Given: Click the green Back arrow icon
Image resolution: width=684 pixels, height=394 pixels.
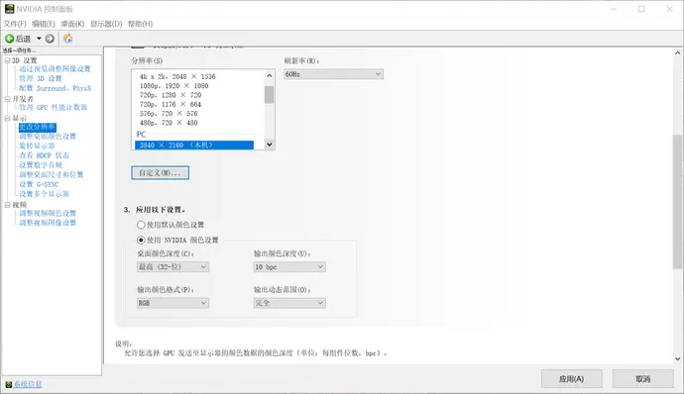Looking at the screenshot, I should (x=9, y=39).
